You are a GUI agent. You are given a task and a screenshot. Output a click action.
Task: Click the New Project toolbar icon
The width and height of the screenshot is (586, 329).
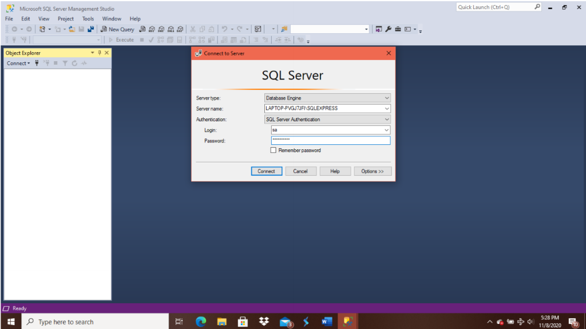pyautogui.click(x=42, y=29)
